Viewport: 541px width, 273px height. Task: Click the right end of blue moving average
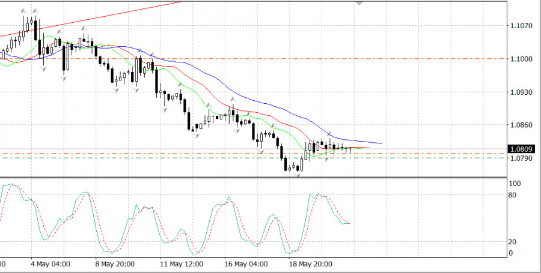381,143
